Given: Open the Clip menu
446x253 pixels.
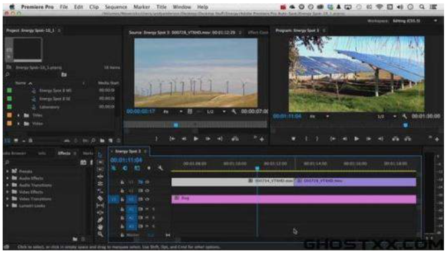Looking at the screenshot, I should coord(94,7).
